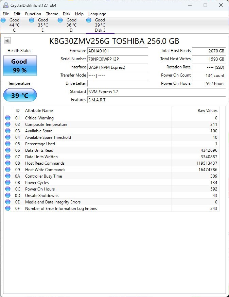Click status orb for Power Cycles row
Image resolution: width=229 pixels, height=297 pixels.
[x=8, y=182]
